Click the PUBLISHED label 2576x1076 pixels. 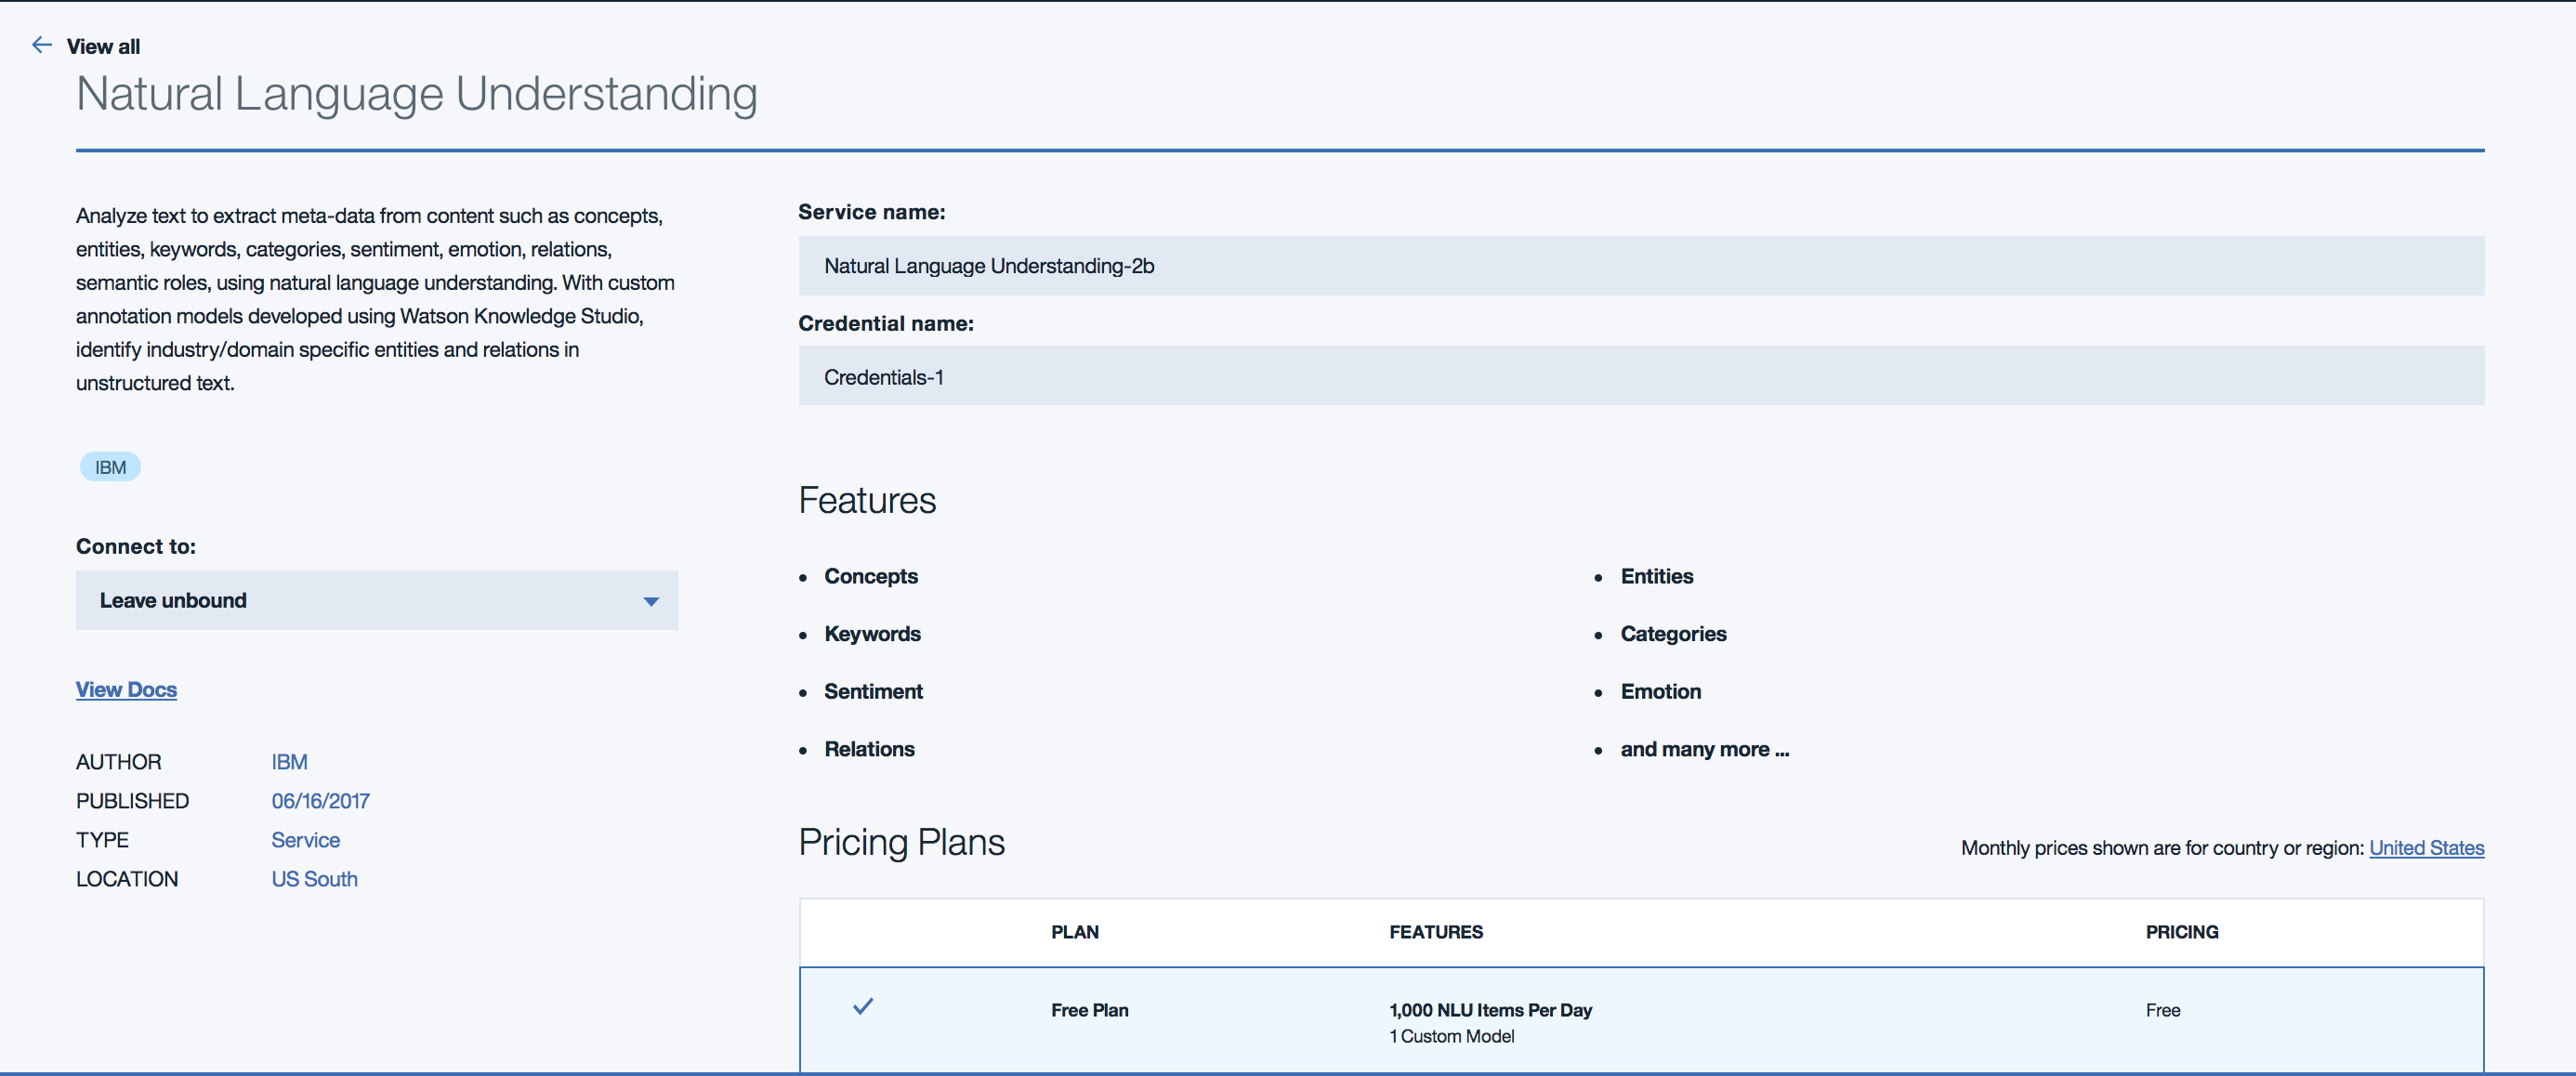[132, 801]
